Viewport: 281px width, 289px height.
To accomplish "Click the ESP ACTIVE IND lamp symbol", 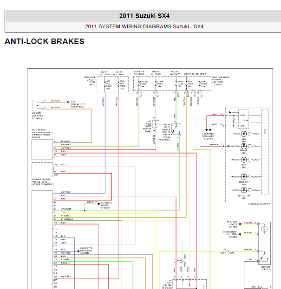I will click(x=244, y=190).
